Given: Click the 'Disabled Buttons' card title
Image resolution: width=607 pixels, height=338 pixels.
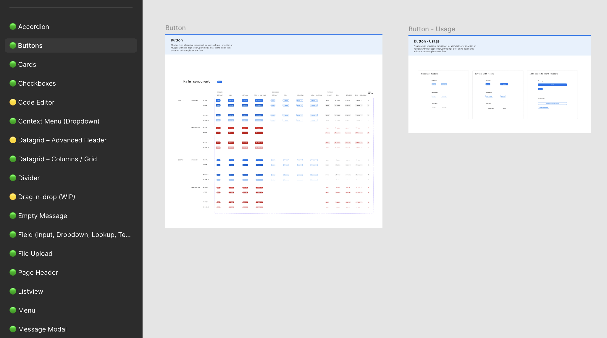Looking at the screenshot, I should (x=429, y=74).
